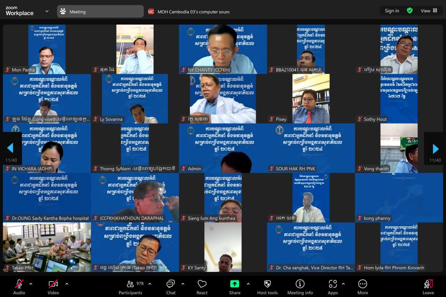Select Pisey's video tile
Viewport: 446px width, 297px height.
pos(311,99)
